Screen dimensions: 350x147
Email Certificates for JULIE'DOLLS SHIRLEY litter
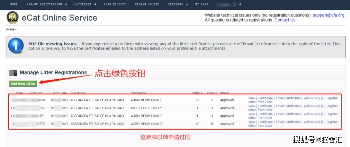[288, 106]
